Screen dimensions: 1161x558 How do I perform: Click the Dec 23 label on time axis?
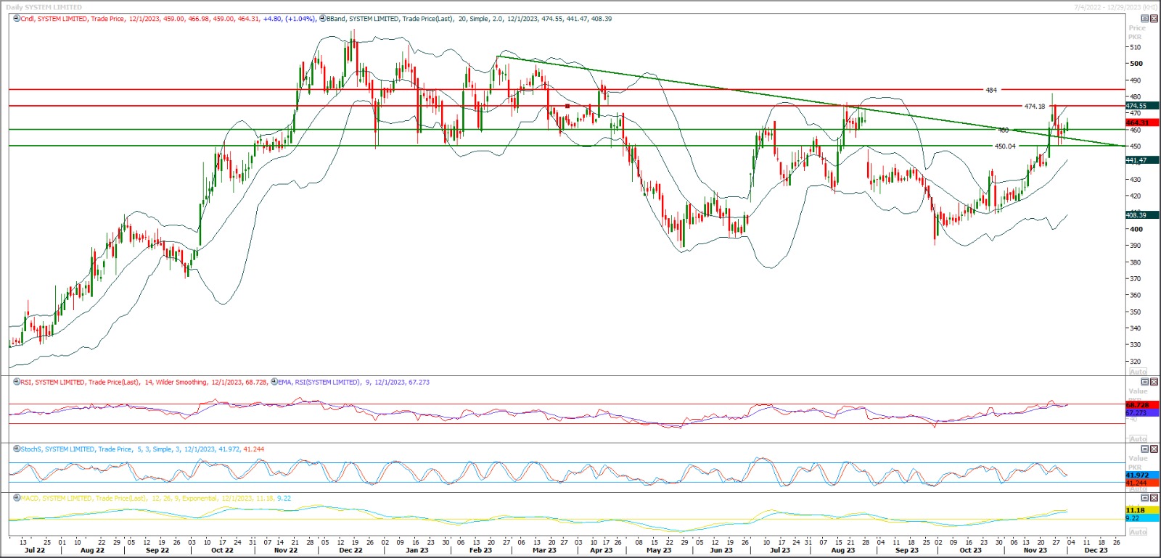pos(1096,551)
